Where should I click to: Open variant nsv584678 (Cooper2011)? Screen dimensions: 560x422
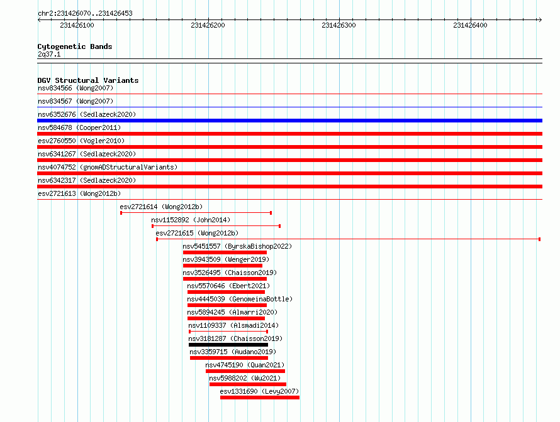[x=79, y=127]
